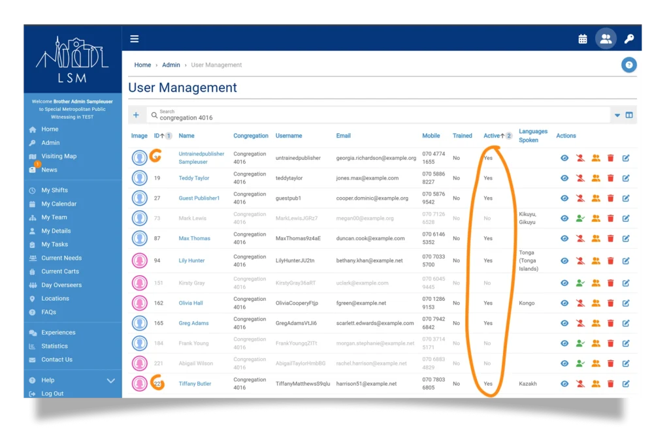Edit user Lily Hunter

pos(625,261)
